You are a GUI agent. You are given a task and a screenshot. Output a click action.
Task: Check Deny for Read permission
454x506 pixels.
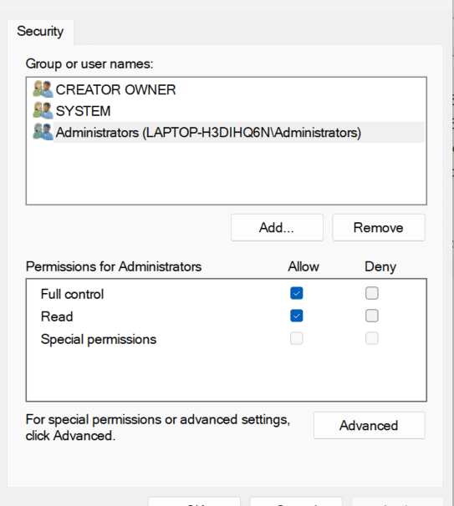(x=371, y=316)
